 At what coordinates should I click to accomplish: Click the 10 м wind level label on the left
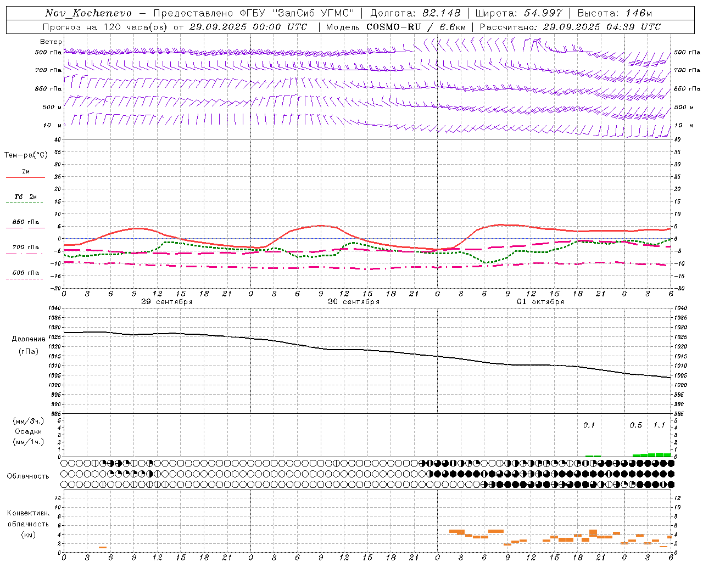pos(52,125)
